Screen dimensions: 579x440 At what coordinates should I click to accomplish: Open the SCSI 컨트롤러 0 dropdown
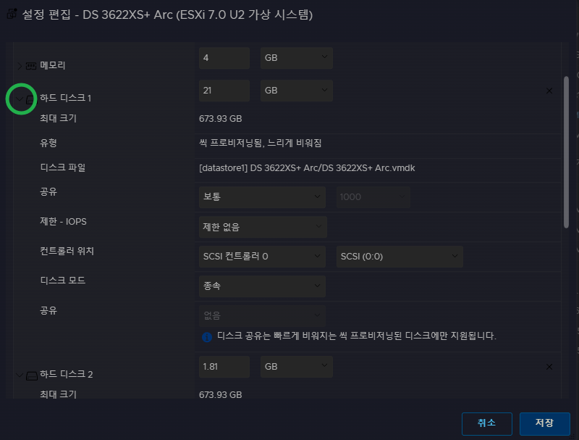(262, 257)
